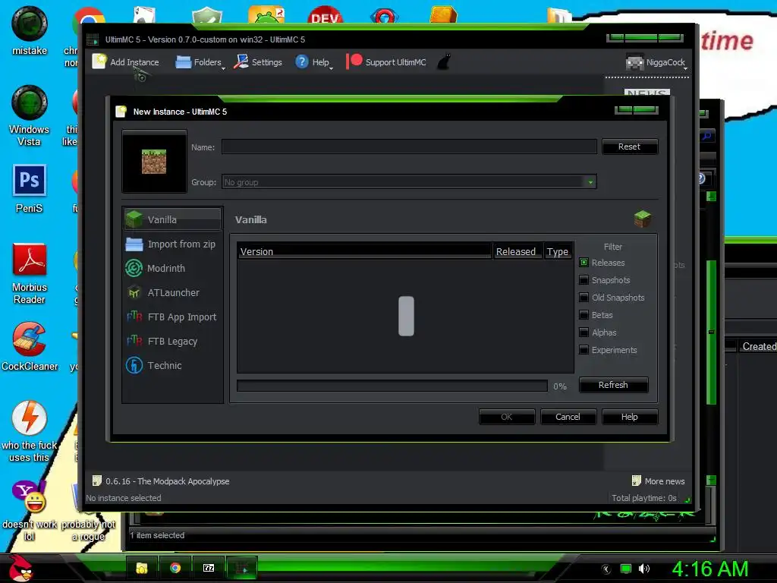Click into the Name input field

(x=409, y=147)
